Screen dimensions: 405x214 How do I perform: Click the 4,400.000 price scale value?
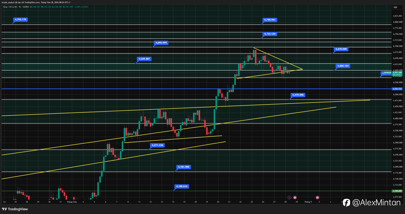[397, 118]
